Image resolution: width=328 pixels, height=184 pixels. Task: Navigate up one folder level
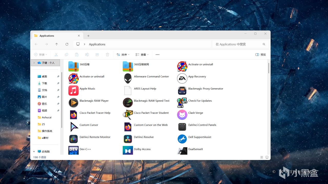(x=57, y=44)
